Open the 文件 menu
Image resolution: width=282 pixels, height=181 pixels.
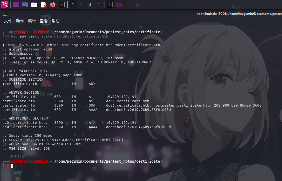(8, 21)
